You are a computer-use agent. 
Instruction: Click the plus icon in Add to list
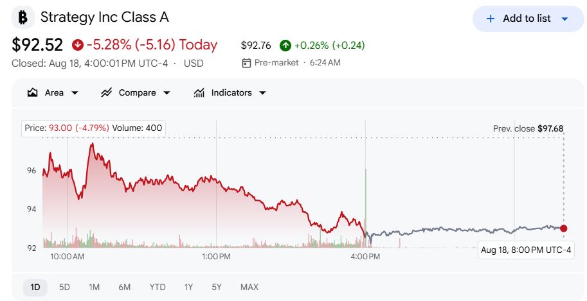point(490,19)
